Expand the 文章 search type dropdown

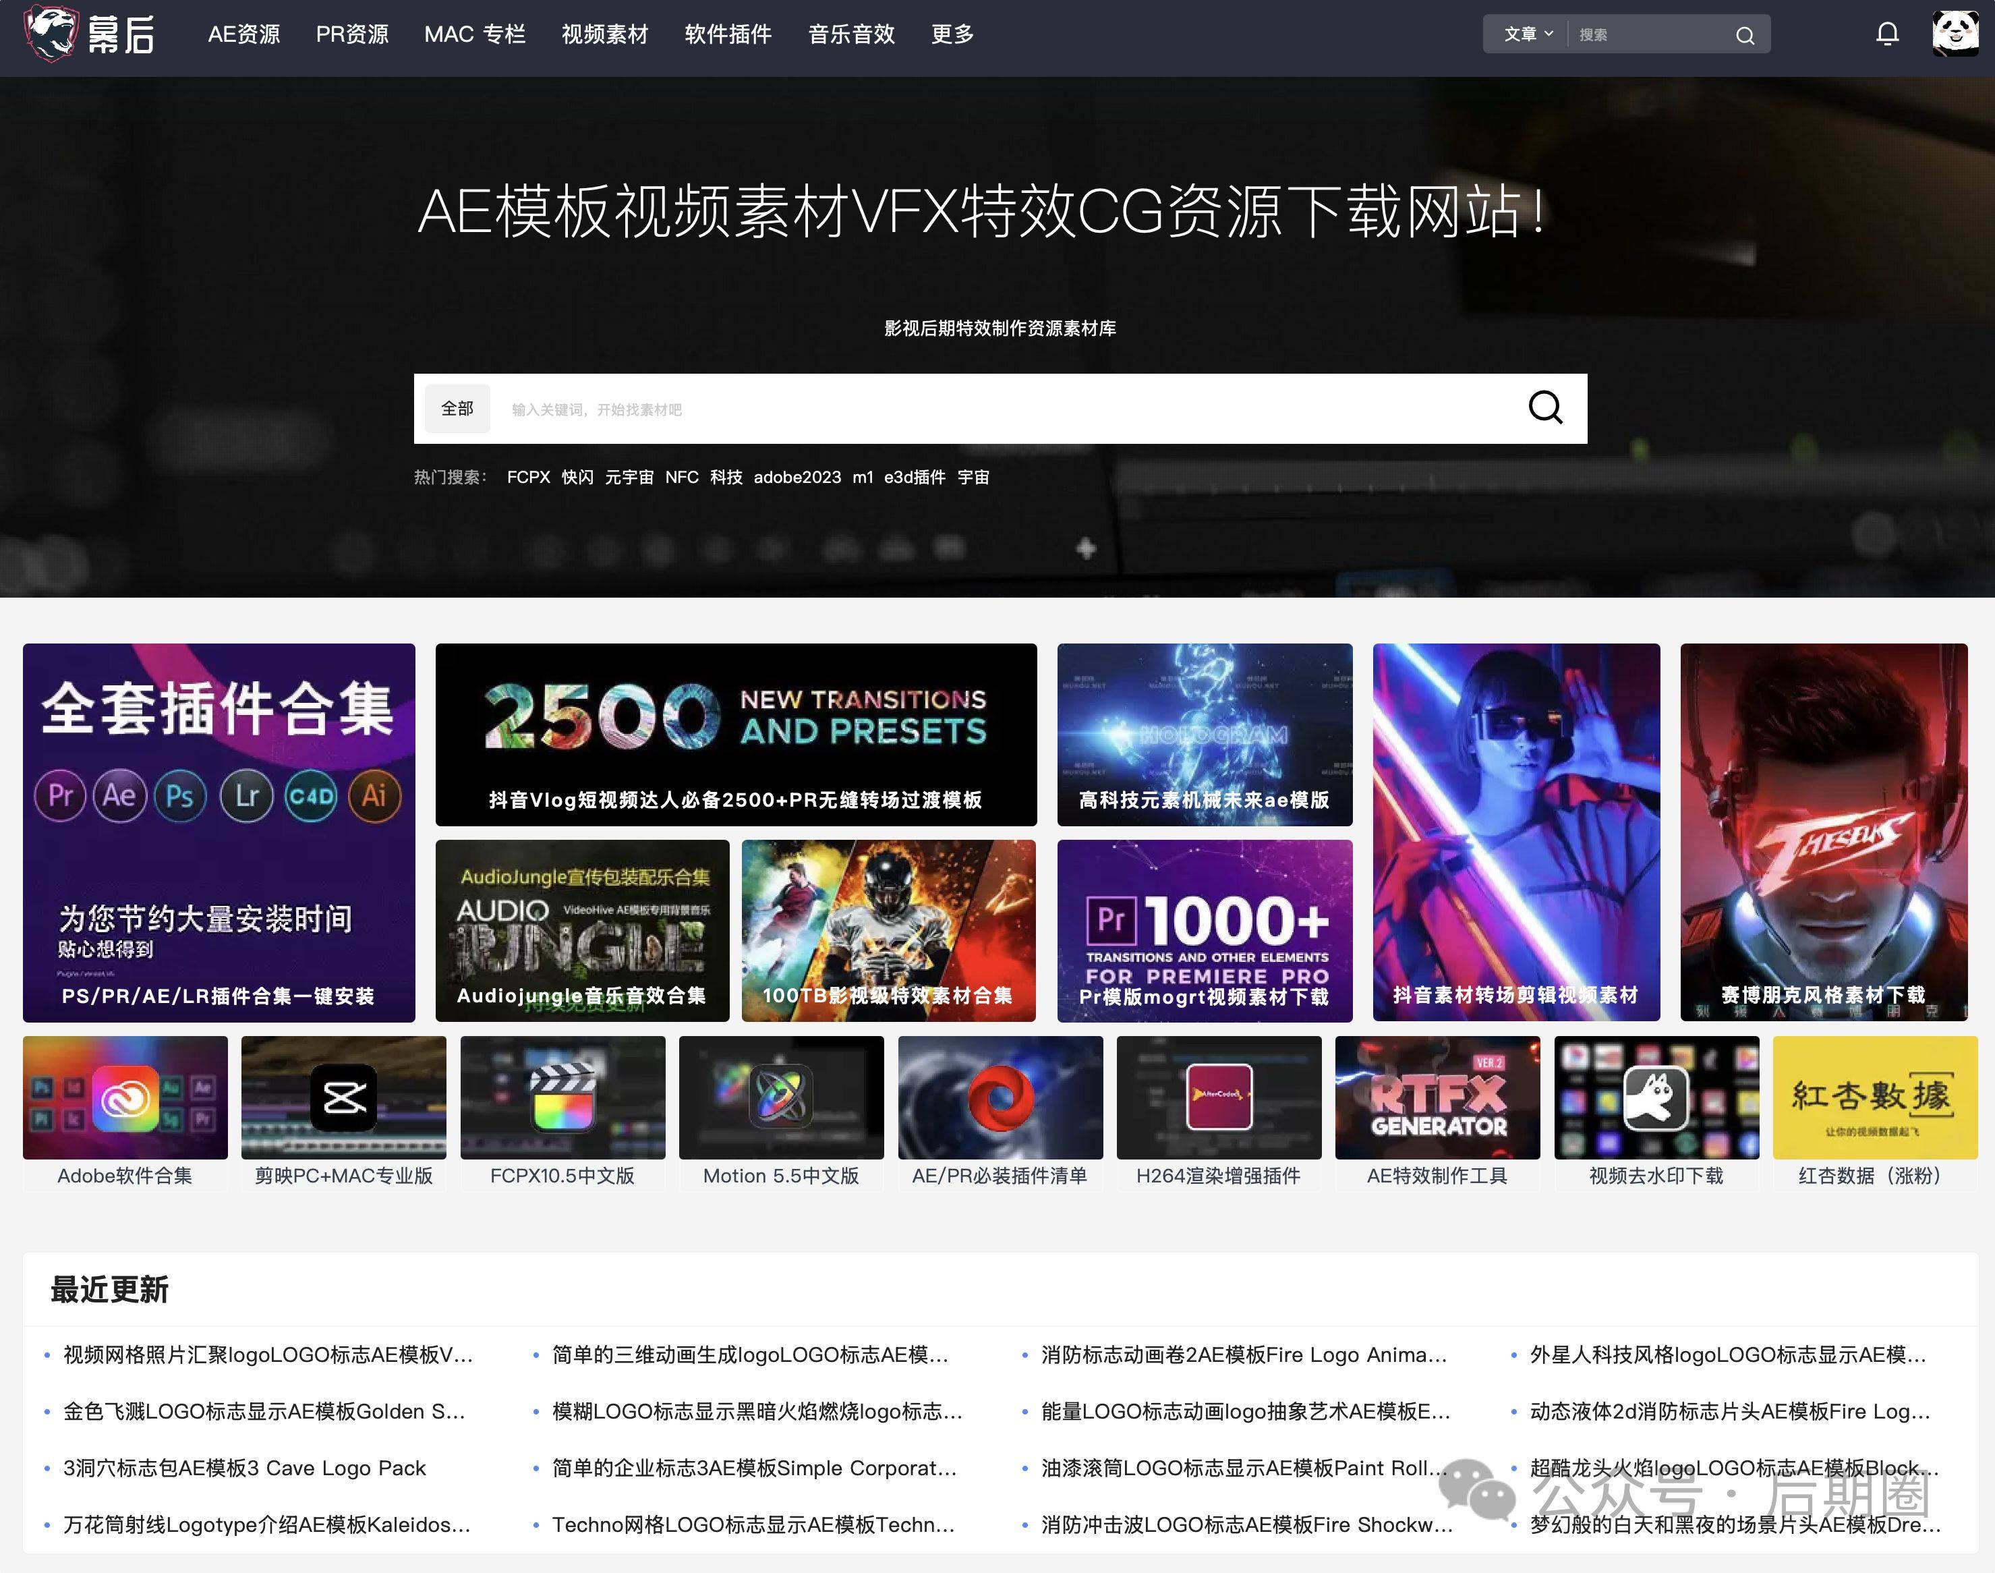click(1528, 34)
